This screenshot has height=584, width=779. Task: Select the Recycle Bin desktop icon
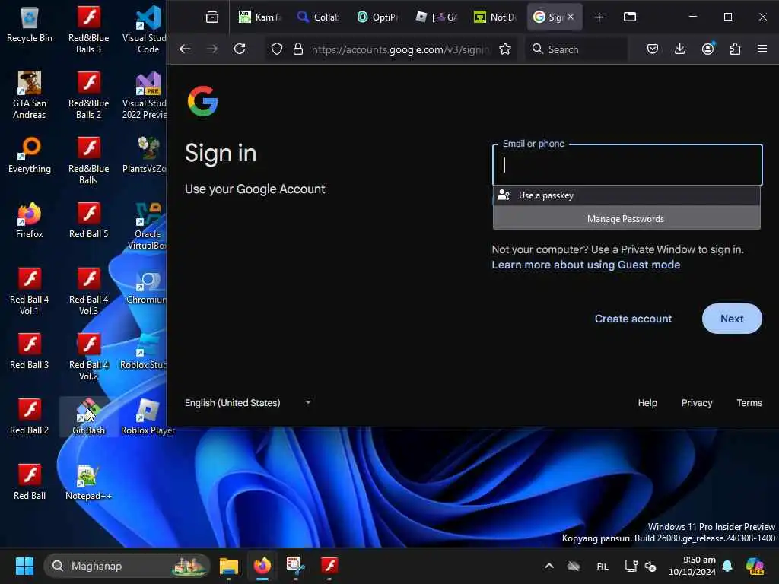(x=30, y=25)
